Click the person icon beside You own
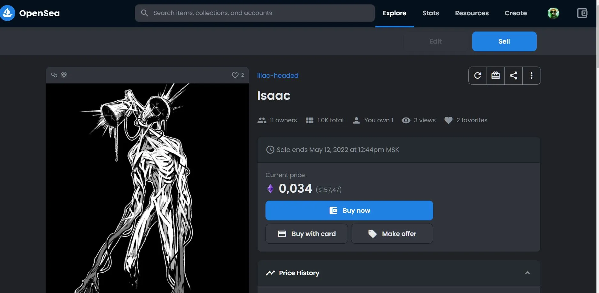The height and width of the screenshot is (293, 599). click(x=357, y=120)
